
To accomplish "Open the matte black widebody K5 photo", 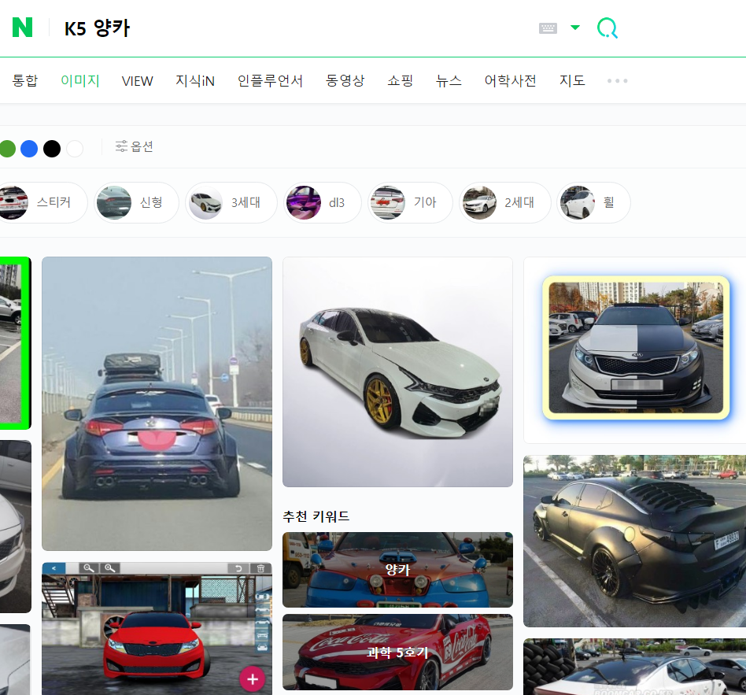I will (635, 541).
